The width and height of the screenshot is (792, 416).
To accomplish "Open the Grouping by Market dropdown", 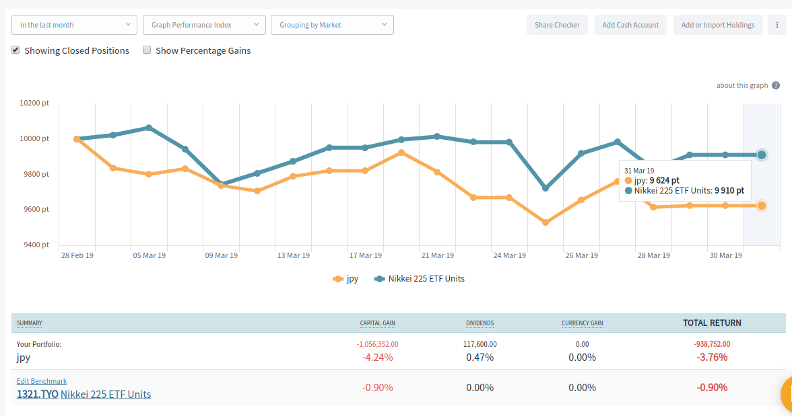I will click(x=332, y=25).
